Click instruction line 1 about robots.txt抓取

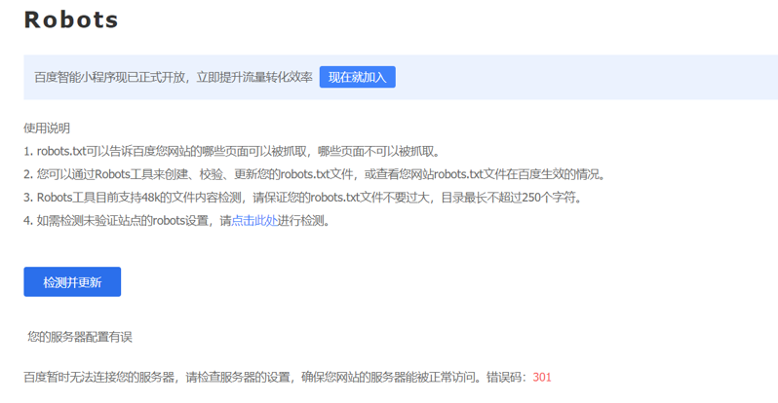click(232, 151)
